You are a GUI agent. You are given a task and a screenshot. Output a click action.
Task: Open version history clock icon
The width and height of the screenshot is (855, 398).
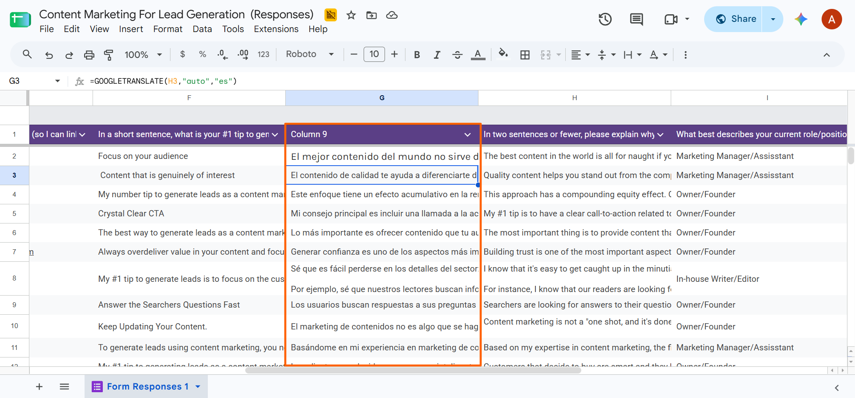point(605,19)
